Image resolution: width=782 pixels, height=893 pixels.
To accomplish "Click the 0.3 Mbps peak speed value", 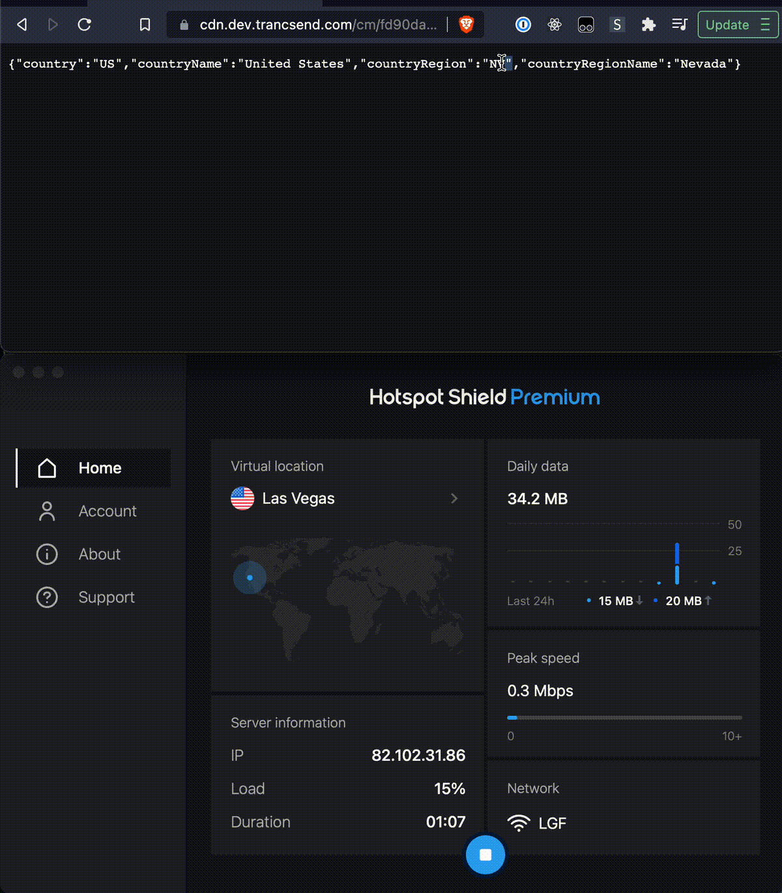I will click(x=540, y=690).
